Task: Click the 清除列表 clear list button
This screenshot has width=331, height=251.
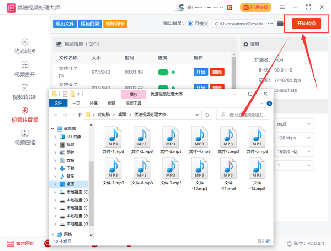Action: [x=115, y=24]
